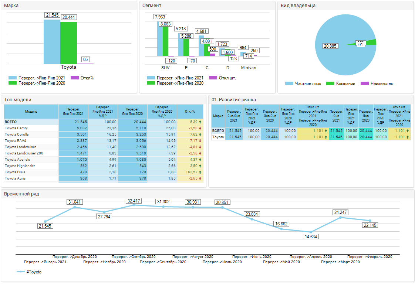
Task: Select the Minivan category label in Сегмент chart
Action: click(249, 68)
